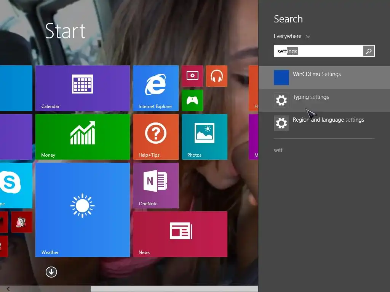Select the WinCDEmu Settings result text
Screen dimensions: 390x292
click(x=316, y=74)
